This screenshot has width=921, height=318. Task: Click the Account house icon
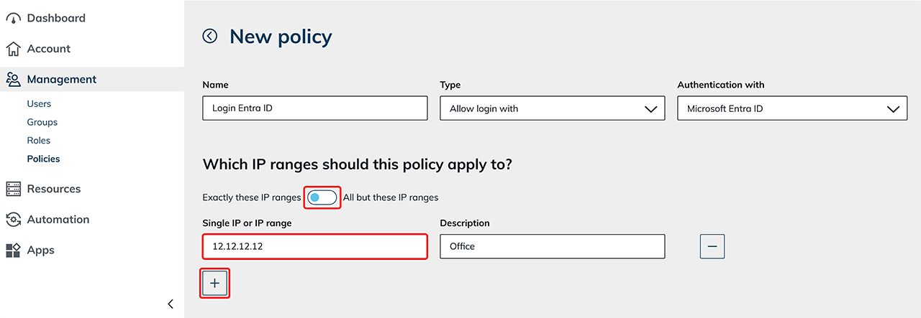click(x=13, y=49)
